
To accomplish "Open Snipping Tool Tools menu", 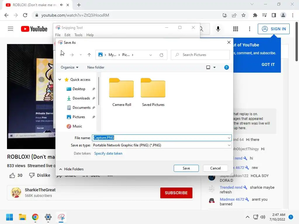I will coord(78,35).
